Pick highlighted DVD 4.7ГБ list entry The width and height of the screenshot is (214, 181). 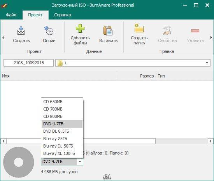click(62, 124)
